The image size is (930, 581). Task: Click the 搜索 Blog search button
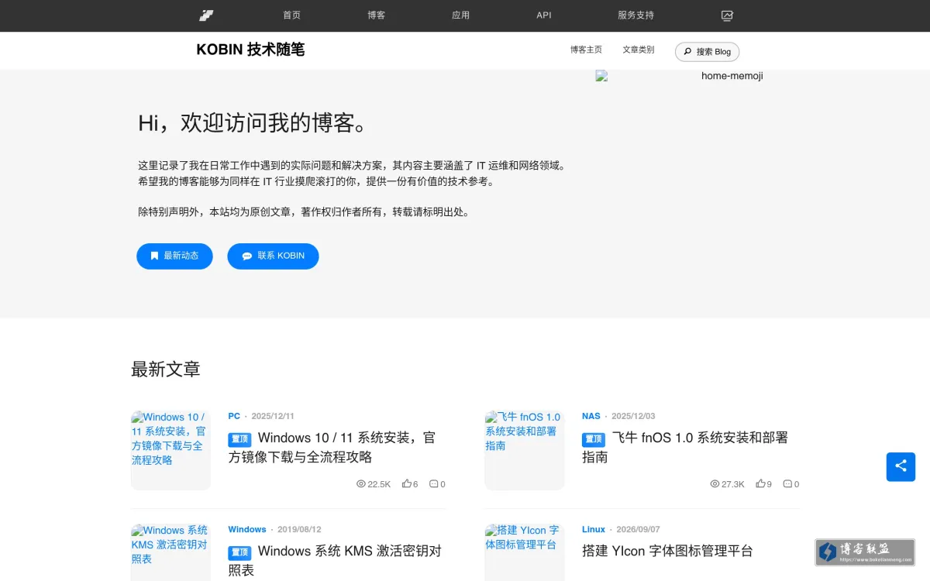coord(707,52)
